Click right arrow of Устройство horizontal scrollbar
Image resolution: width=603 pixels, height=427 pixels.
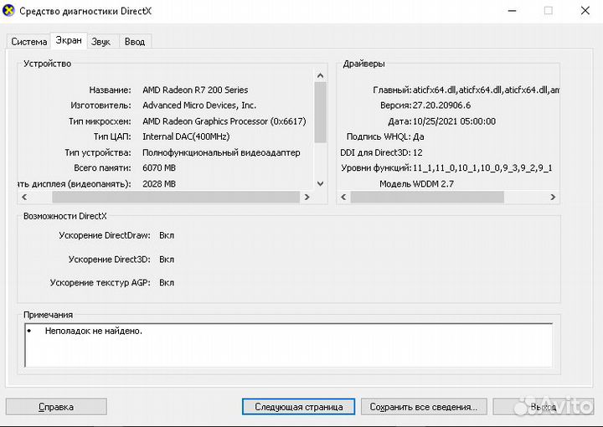point(307,198)
